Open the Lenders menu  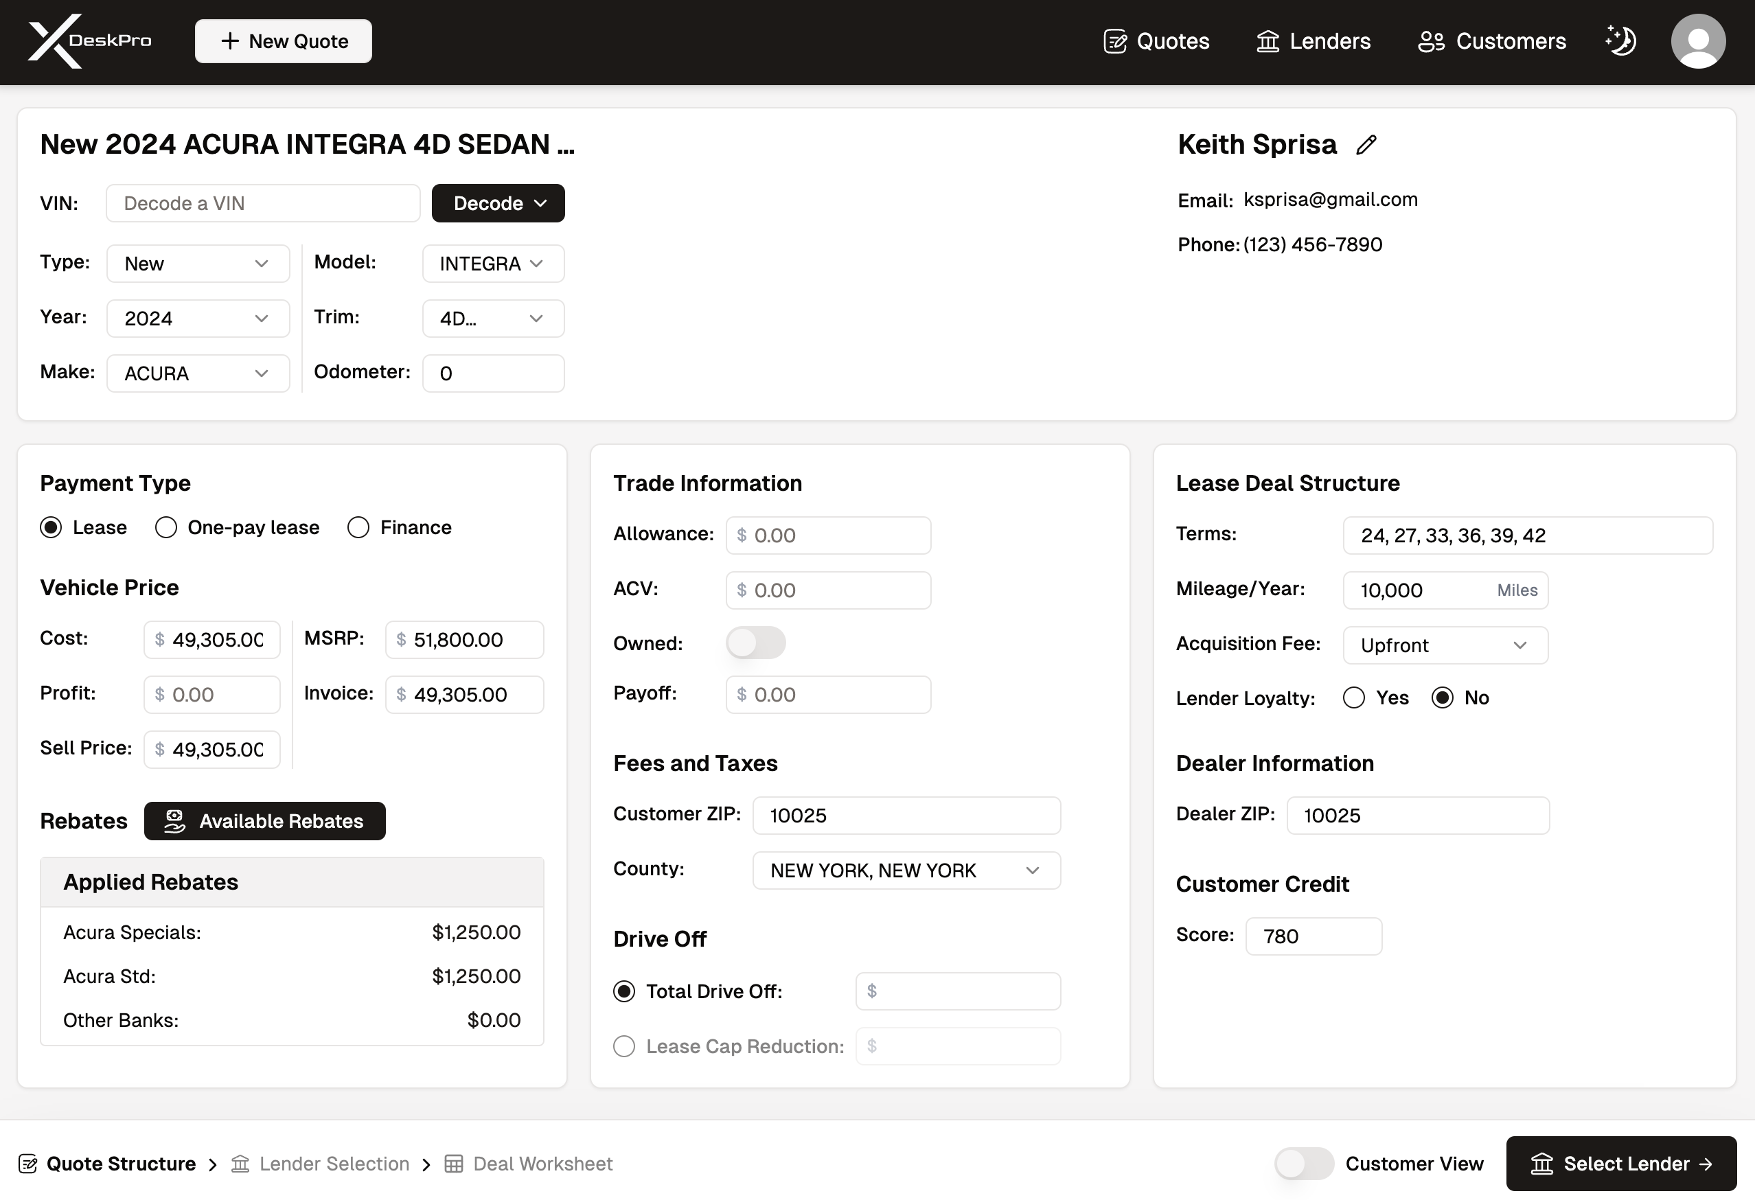1314,42
